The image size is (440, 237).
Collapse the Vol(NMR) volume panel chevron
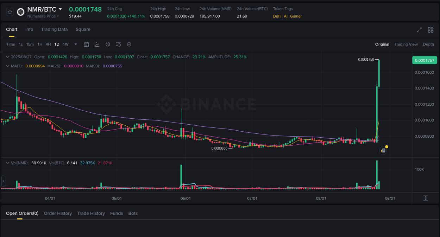(7, 163)
